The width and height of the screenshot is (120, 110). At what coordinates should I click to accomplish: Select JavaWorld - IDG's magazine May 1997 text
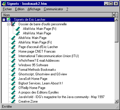pos(61,97)
